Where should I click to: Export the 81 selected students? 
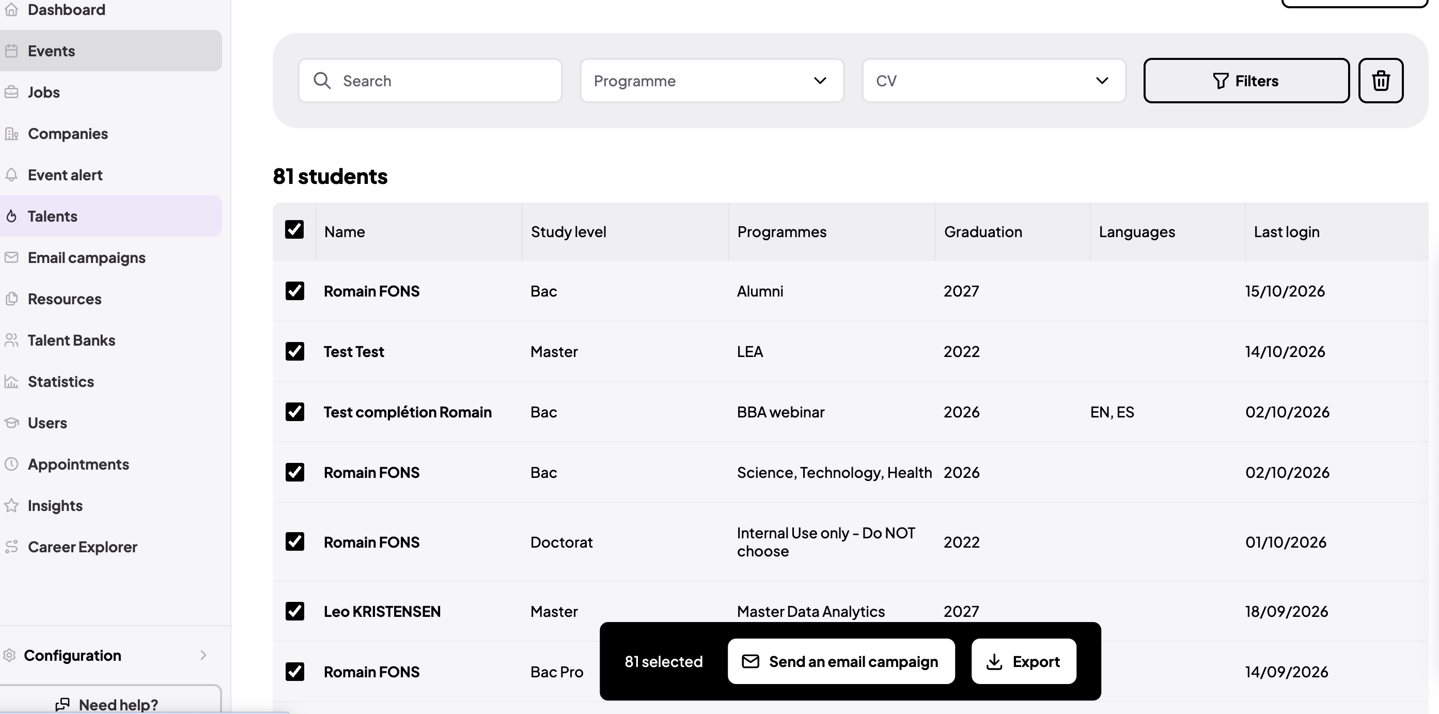tap(1024, 661)
